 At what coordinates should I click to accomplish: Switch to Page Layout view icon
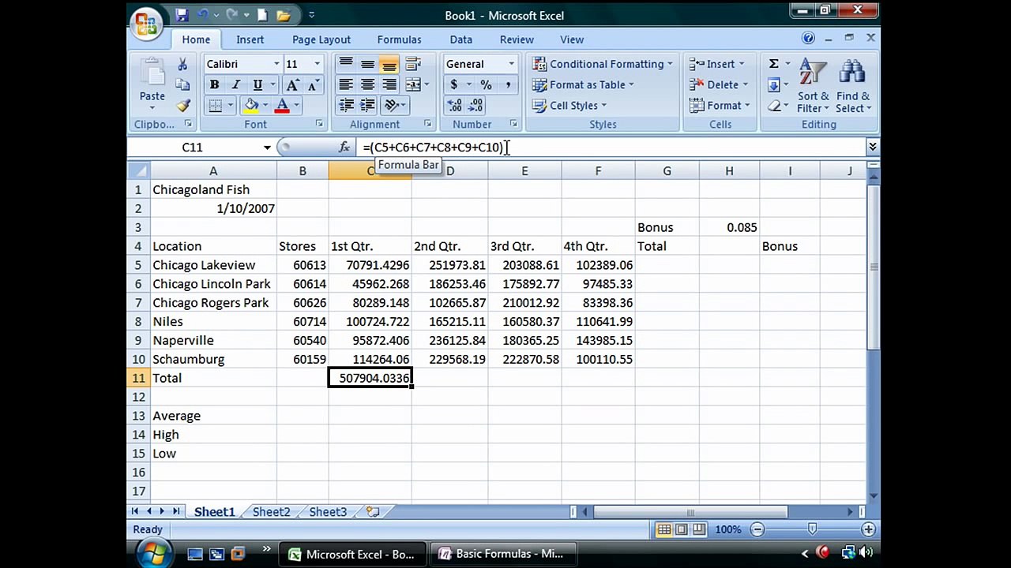coord(682,529)
